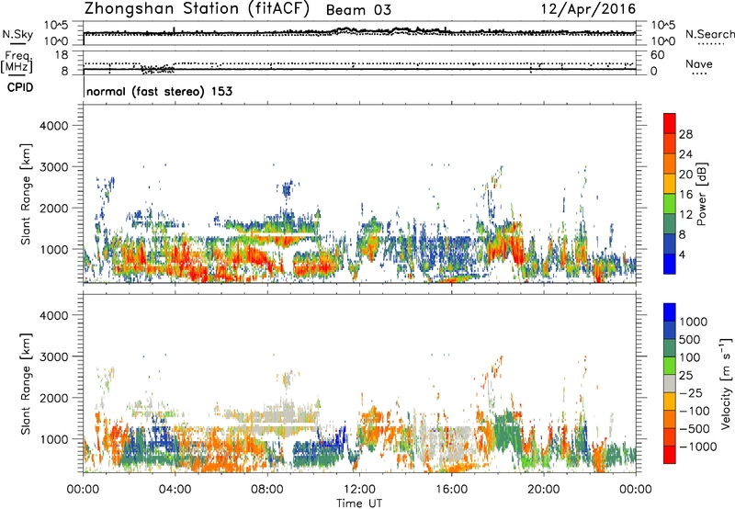
Task: Click 'Slant Range [km]' label of power panel
Action: [26, 194]
